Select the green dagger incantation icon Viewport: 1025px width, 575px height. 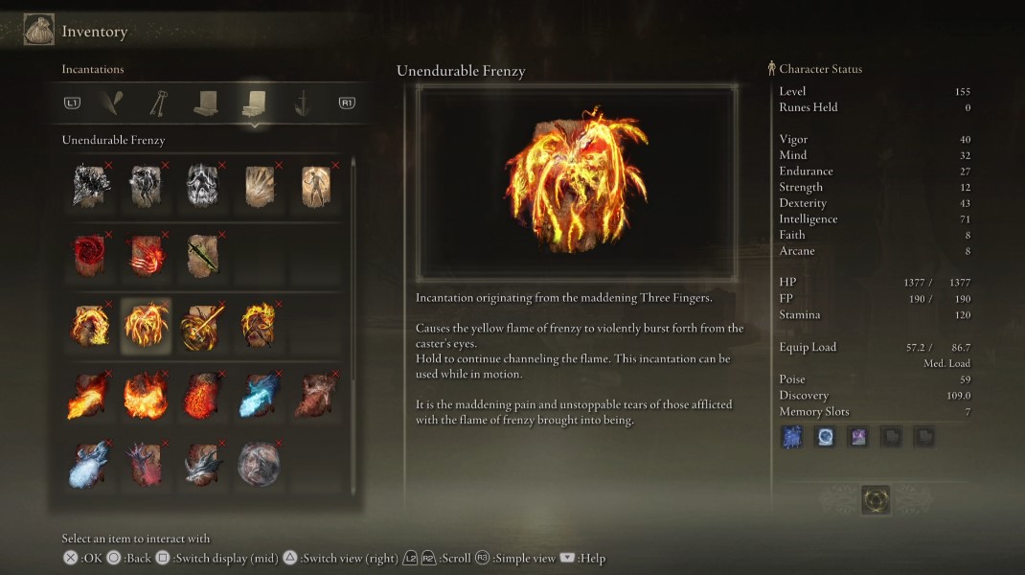(x=203, y=255)
